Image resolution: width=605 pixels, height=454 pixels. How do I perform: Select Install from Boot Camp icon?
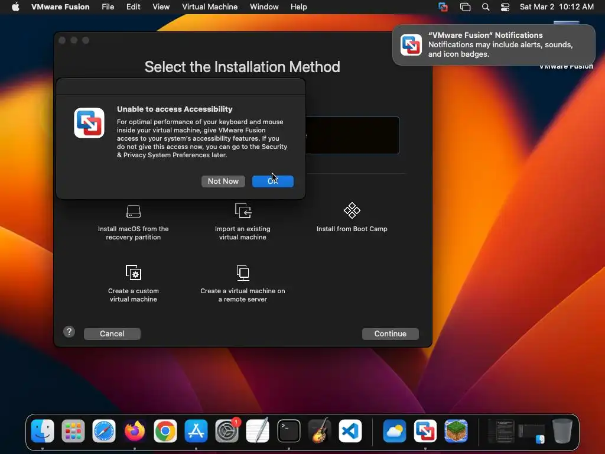(352, 210)
